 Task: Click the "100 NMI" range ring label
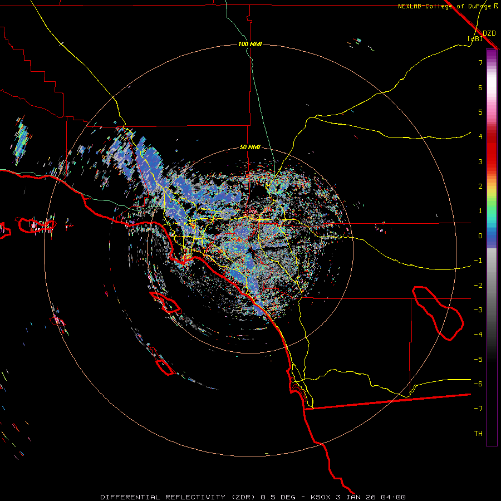coord(250,44)
